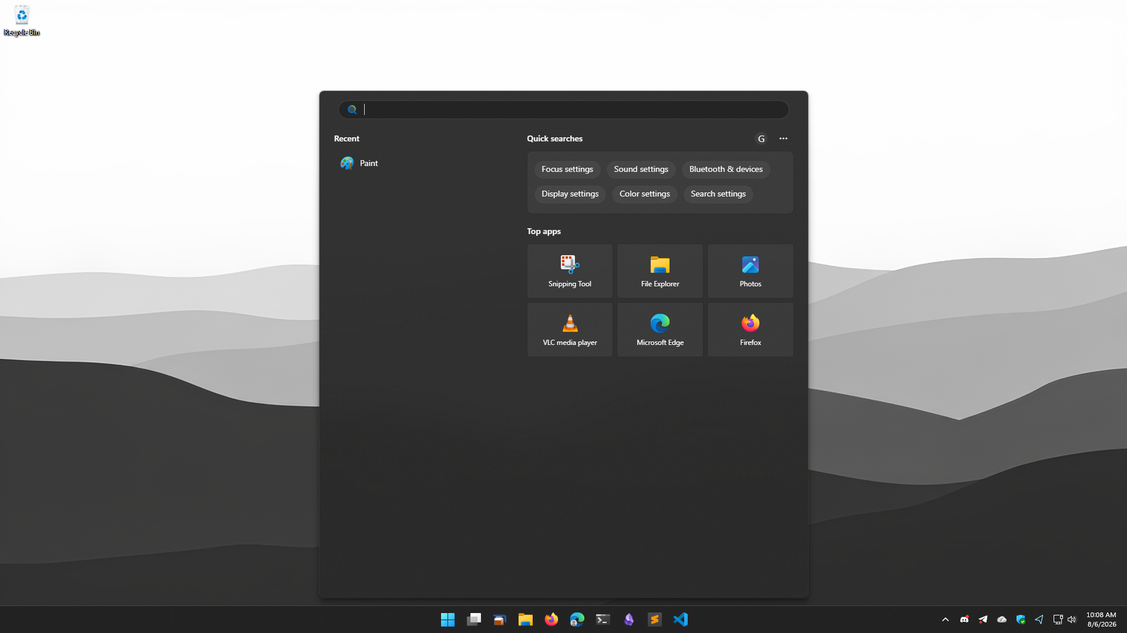Open Windows Security shield tray icon

(x=1021, y=620)
